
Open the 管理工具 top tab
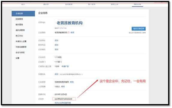click(114, 4)
